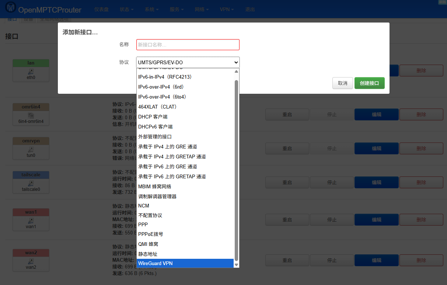Select WireGuard VPN protocol option
This screenshot has width=447, height=285.
pos(185,263)
